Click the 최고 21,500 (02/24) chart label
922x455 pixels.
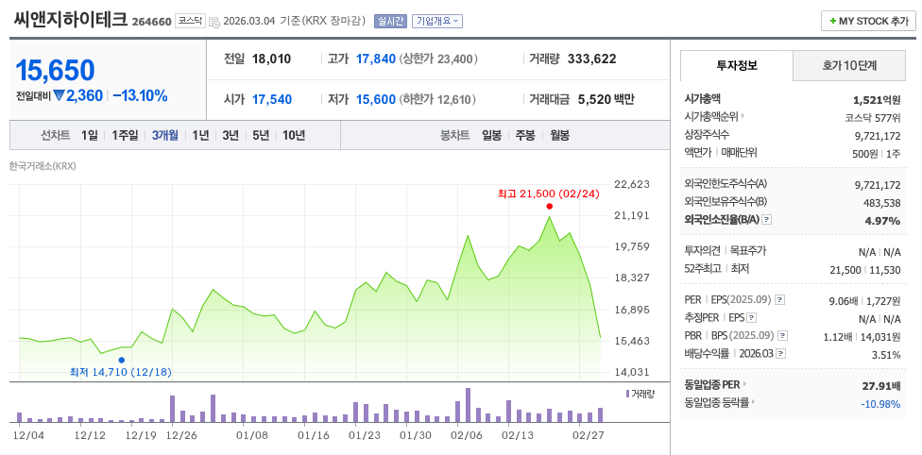548,194
